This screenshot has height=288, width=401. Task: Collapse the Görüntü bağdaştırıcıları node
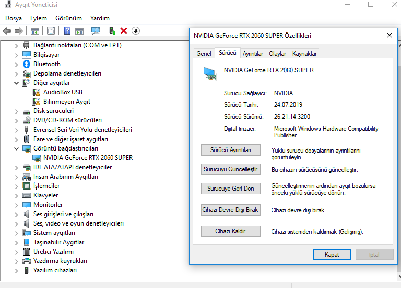click(16, 148)
